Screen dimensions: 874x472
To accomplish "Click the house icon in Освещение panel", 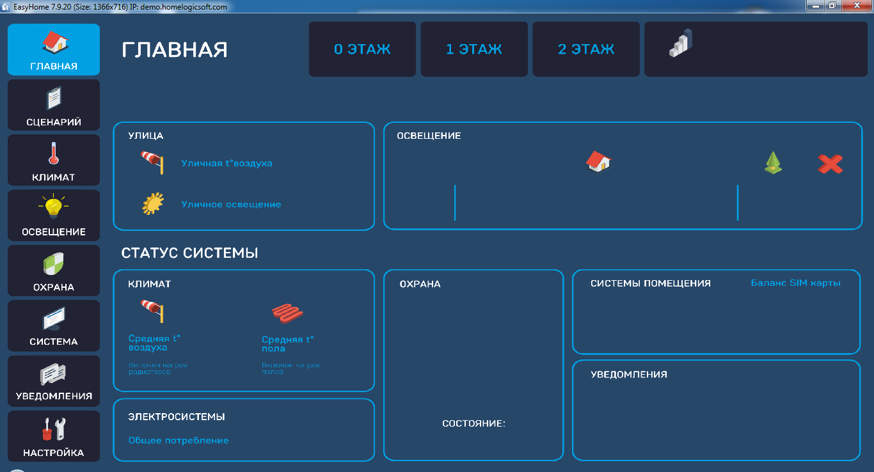I will click(x=598, y=162).
